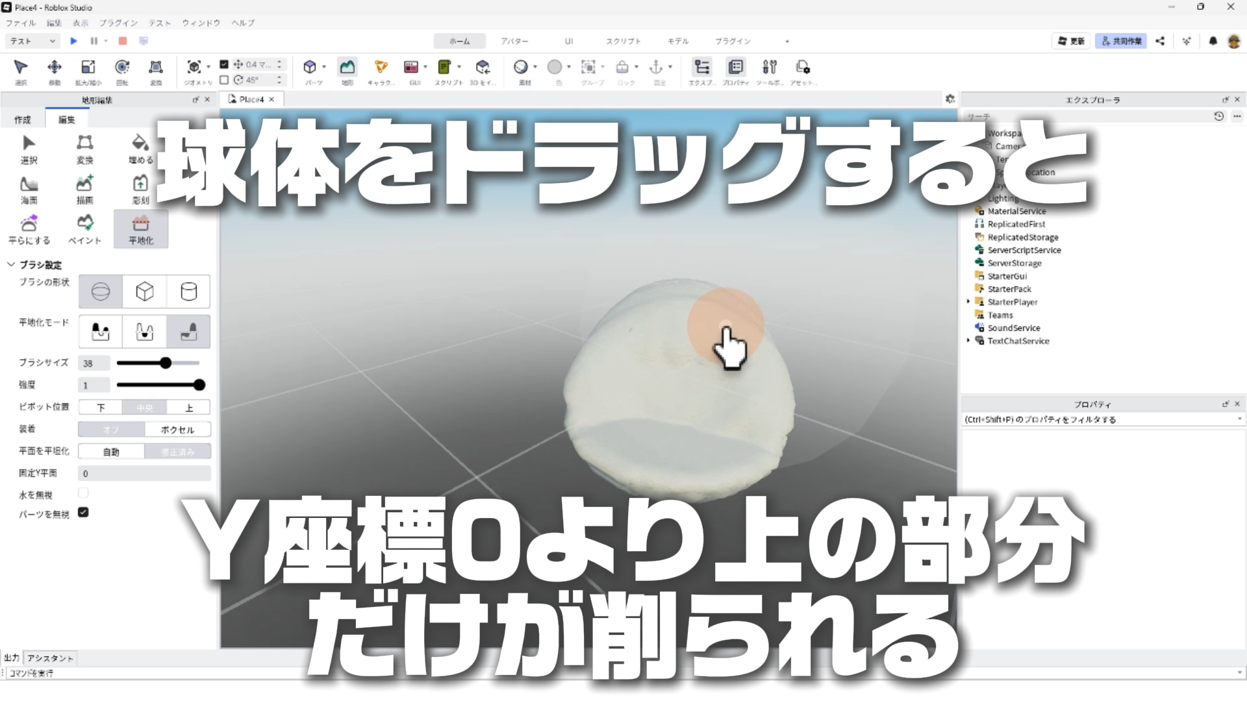Click the 彫刻 sculpt terrain tool
This screenshot has width=1247, height=701.
click(x=140, y=190)
